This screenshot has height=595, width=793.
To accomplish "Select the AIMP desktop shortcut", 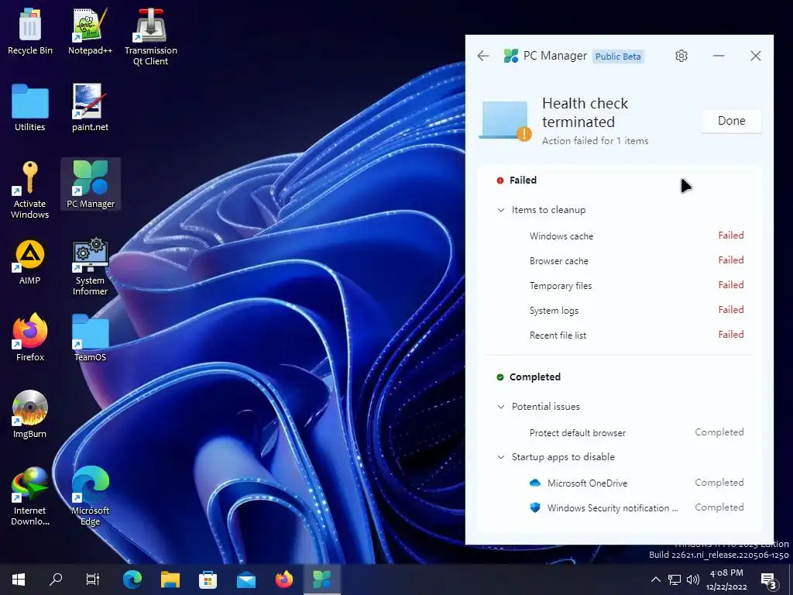I will pyautogui.click(x=30, y=262).
